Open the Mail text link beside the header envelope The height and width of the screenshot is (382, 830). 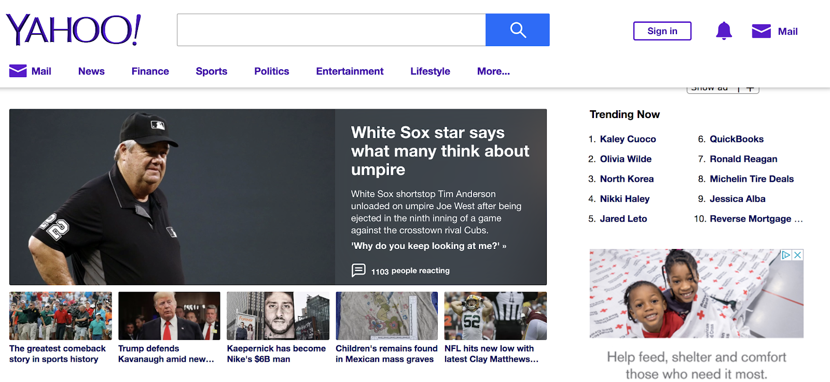[787, 32]
